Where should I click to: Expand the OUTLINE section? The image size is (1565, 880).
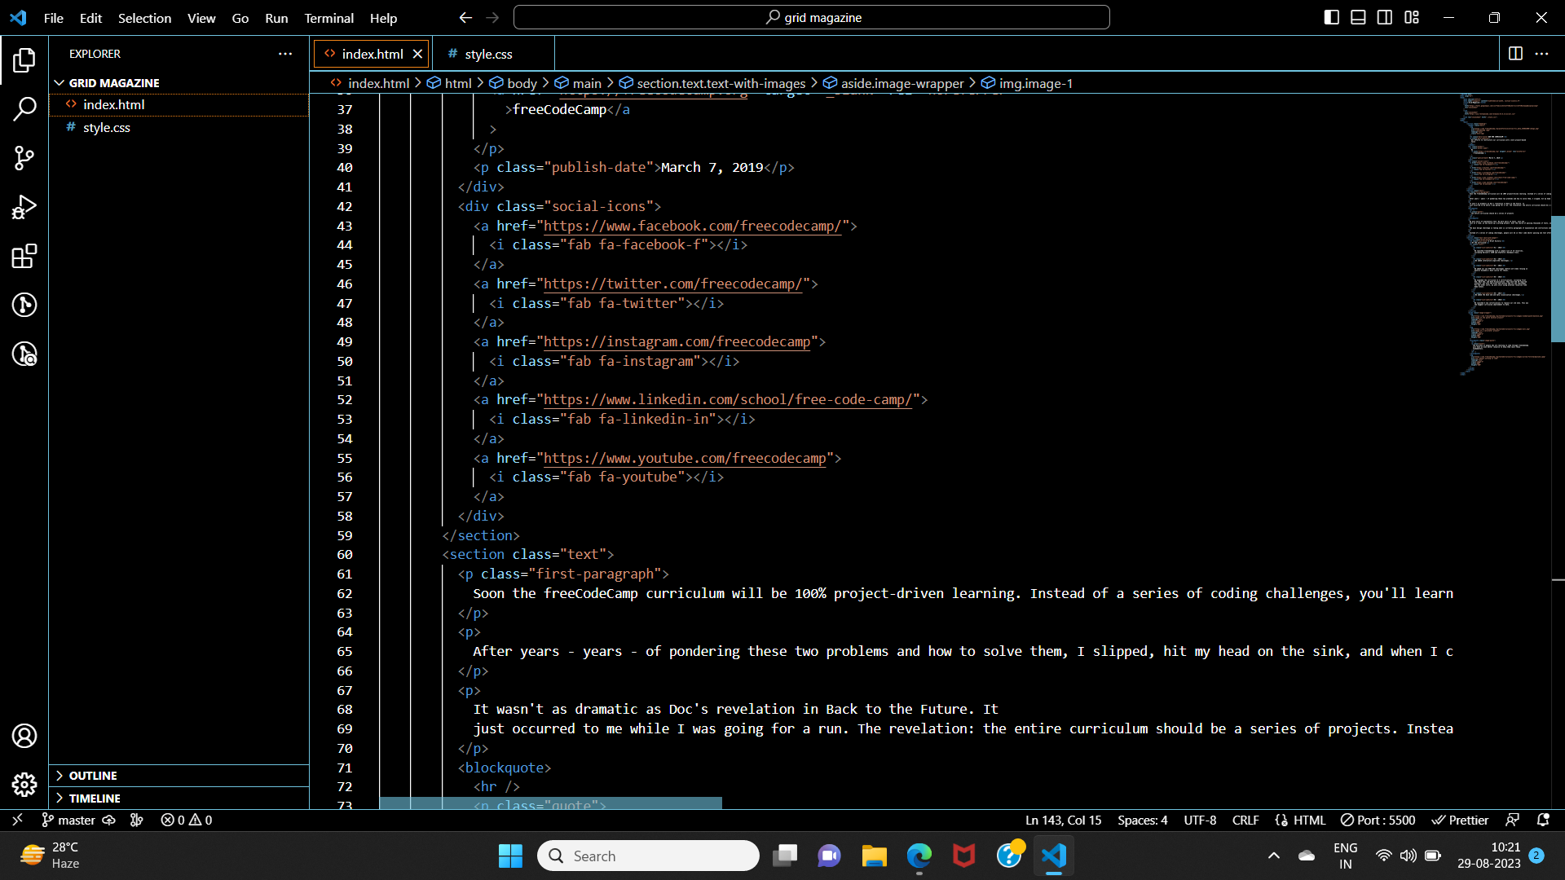93,775
